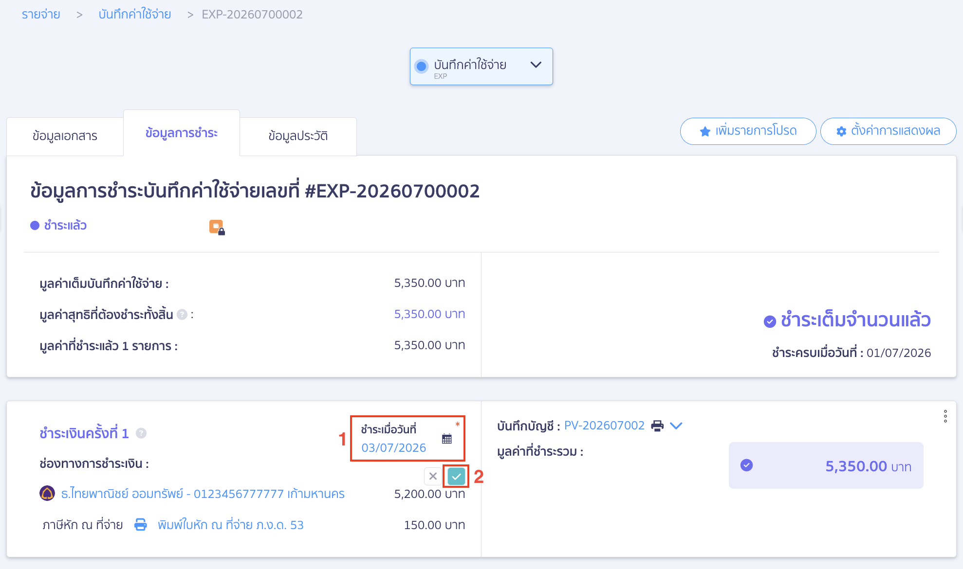Cancel date edit with the X button
The height and width of the screenshot is (569, 963).
click(x=433, y=476)
